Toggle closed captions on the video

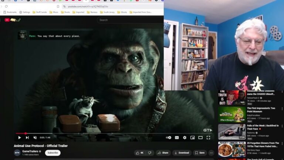click(177, 137)
